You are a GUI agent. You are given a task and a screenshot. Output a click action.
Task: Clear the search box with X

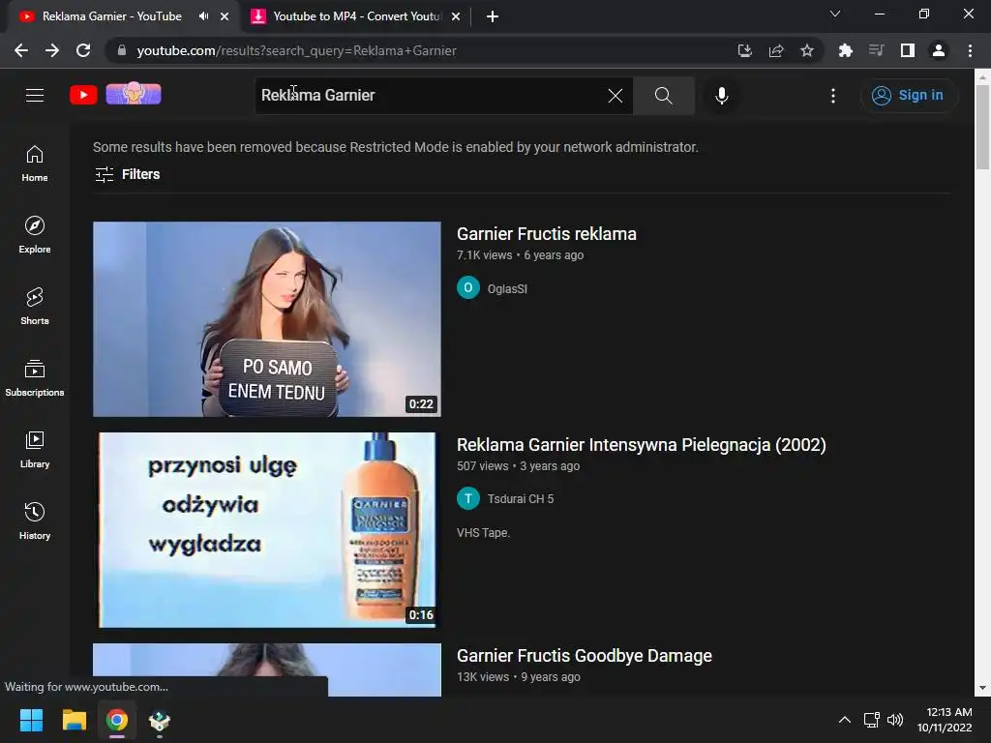point(615,96)
